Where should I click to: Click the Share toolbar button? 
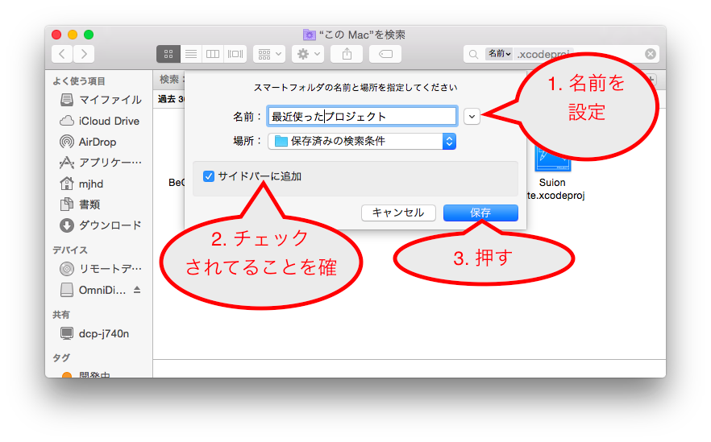(x=347, y=54)
